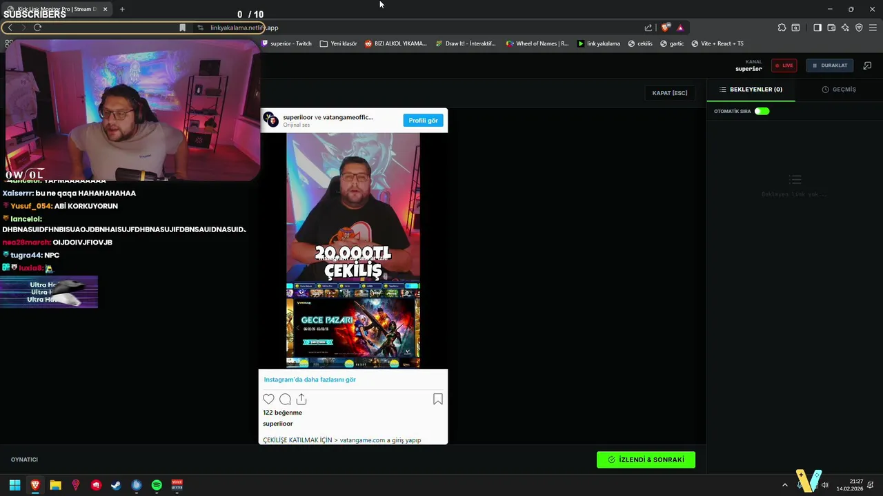
Task: Open the Vite + React + TS bookmark
Action: click(717, 43)
